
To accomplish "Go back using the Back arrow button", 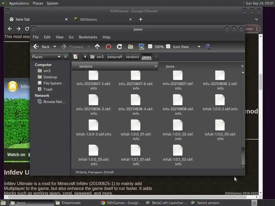I will point(41,47).
